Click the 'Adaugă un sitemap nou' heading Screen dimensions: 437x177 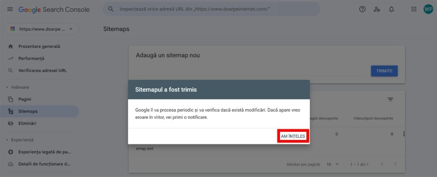tap(168, 55)
